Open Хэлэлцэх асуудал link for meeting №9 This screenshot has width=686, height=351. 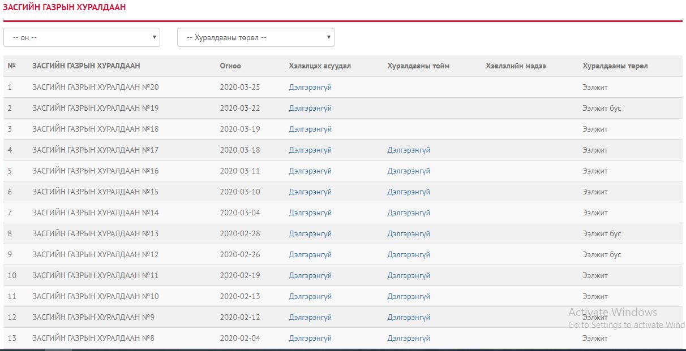point(310,318)
